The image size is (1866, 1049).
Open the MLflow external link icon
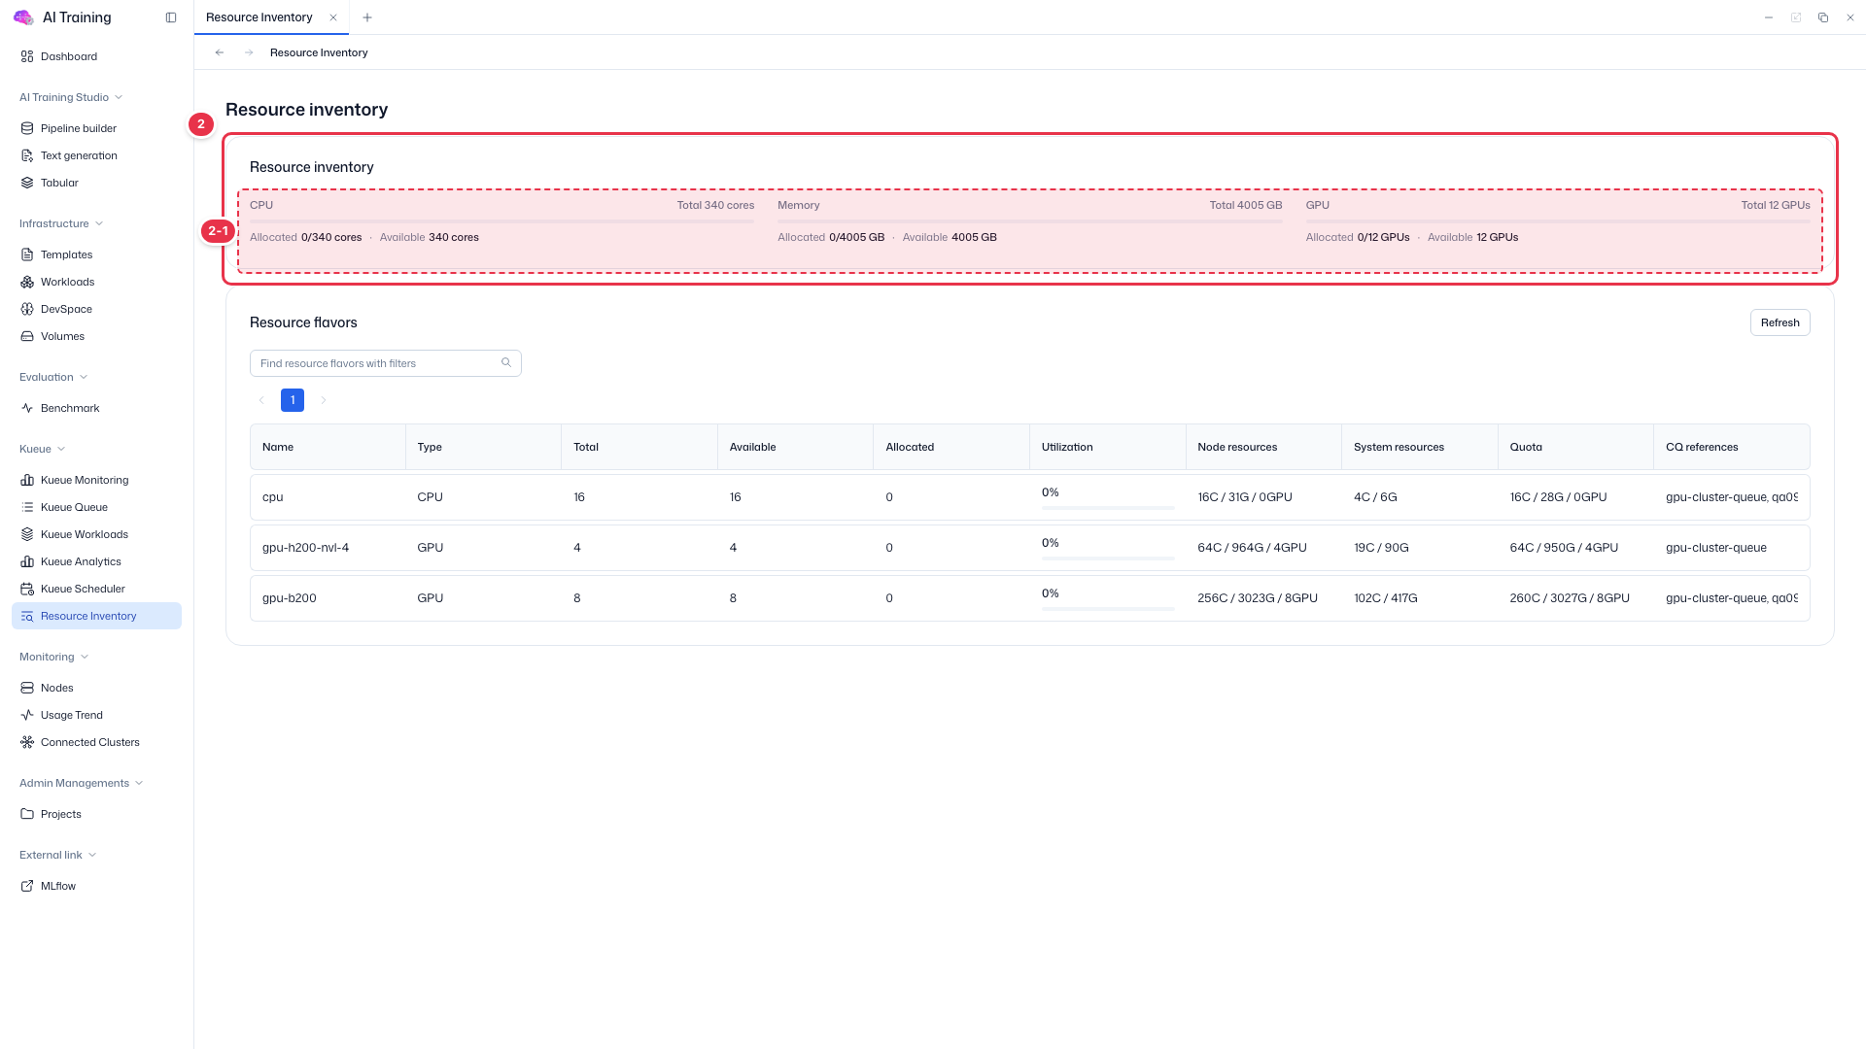(27, 886)
